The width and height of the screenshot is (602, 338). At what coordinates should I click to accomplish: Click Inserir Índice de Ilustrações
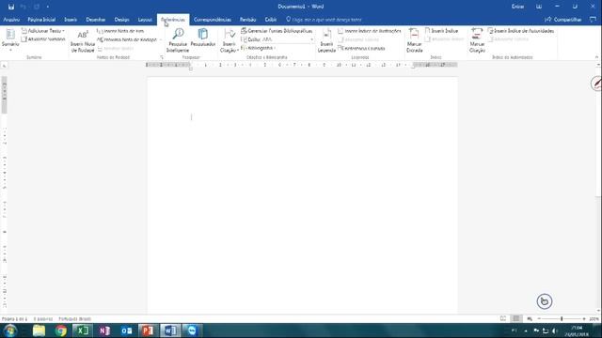pos(370,31)
